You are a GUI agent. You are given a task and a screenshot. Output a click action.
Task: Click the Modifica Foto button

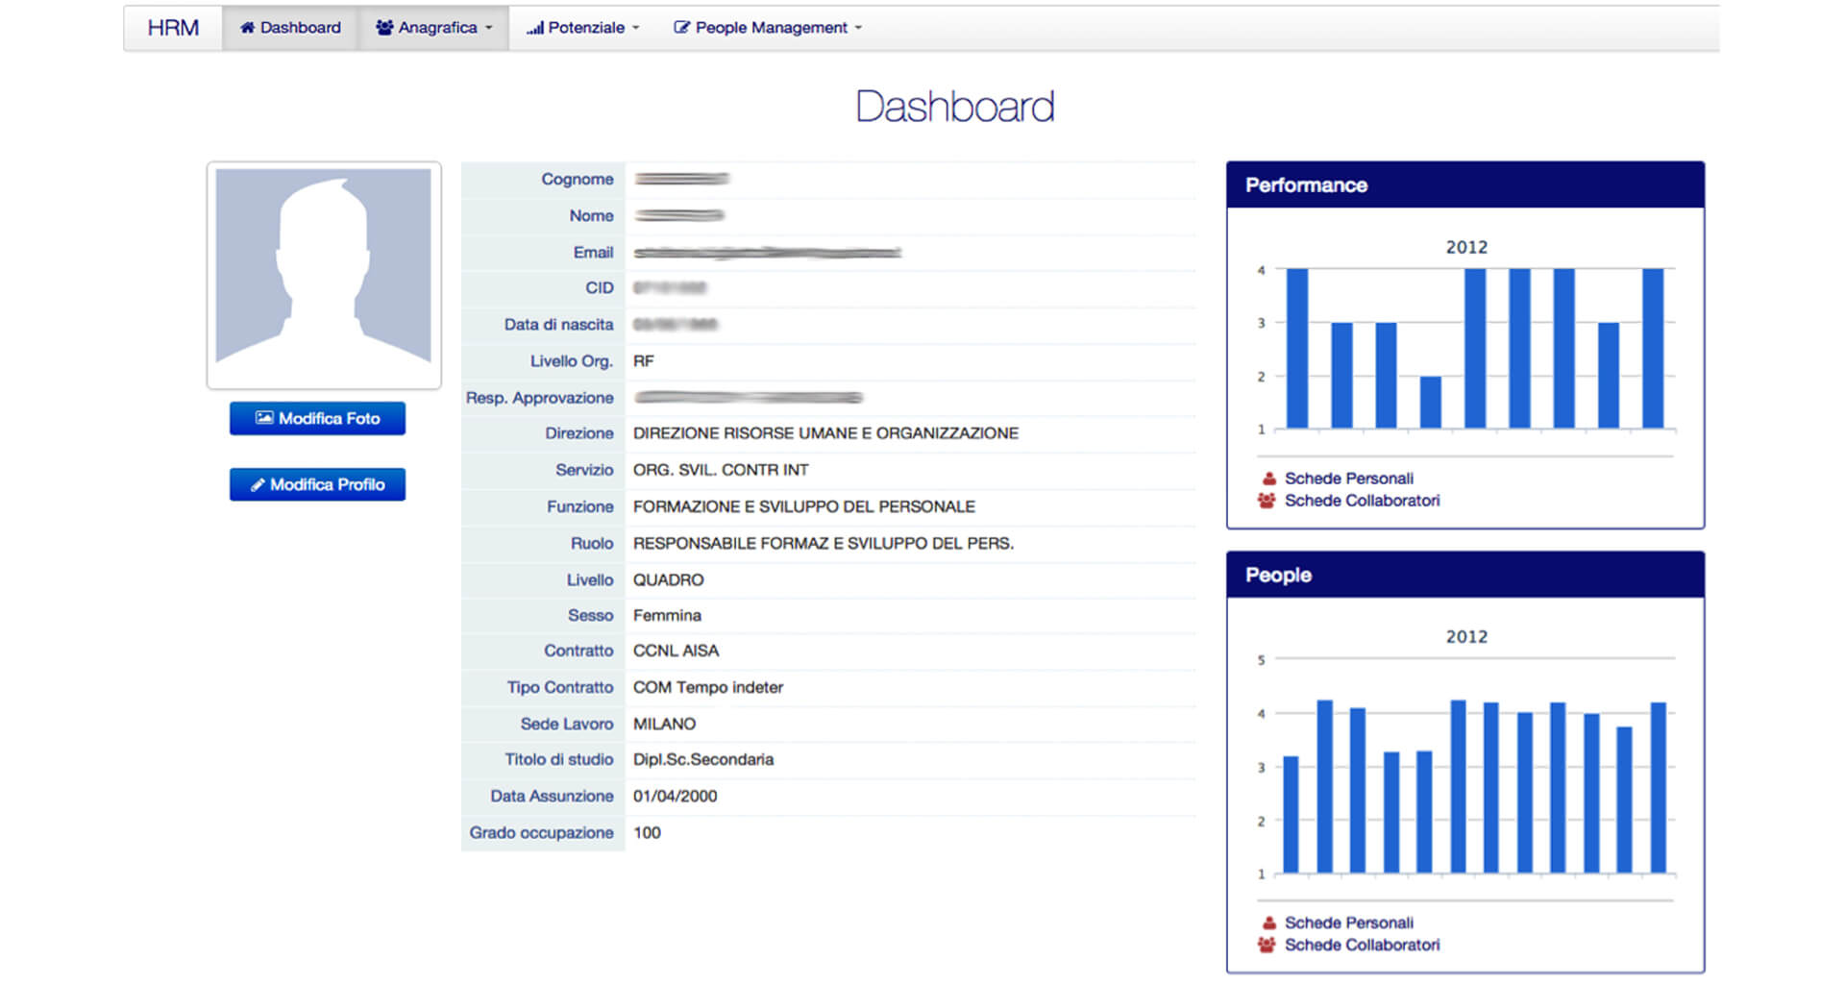click(x=317, y=418)
